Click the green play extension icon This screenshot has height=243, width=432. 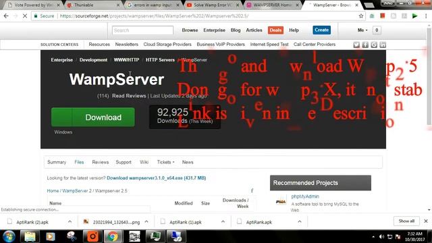[x=414, y=16]
